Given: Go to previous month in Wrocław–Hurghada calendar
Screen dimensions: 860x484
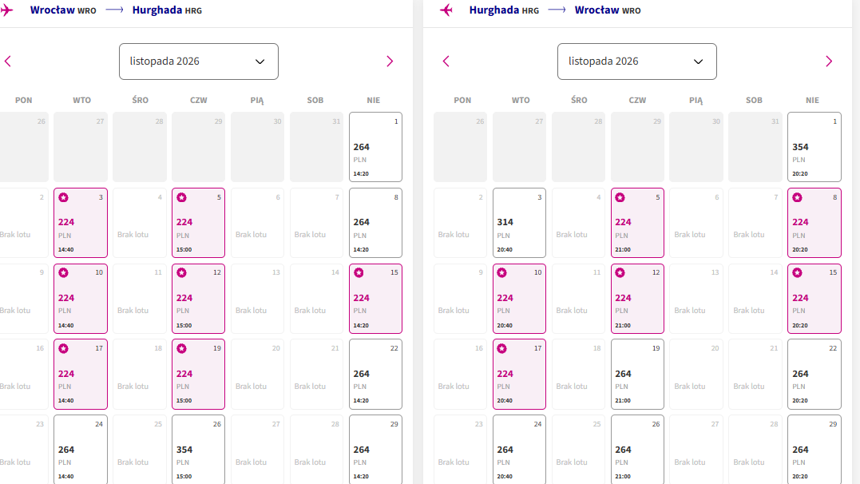Looking at the screenshot, I should coord(8,61).
